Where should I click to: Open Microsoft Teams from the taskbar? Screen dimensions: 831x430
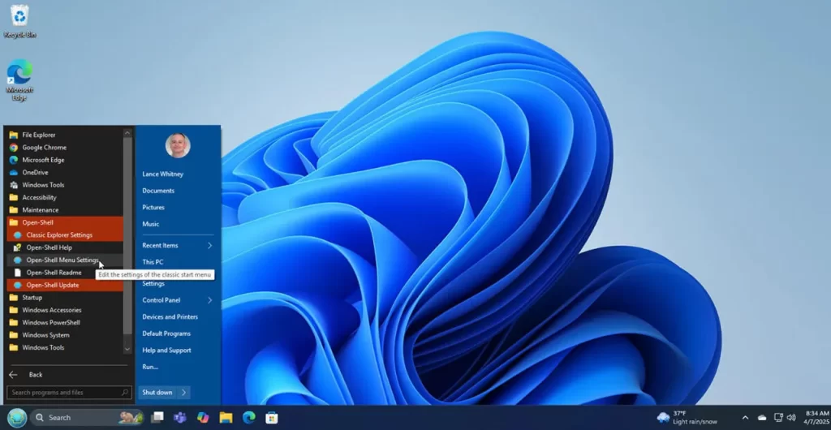(x=180, y=418)
